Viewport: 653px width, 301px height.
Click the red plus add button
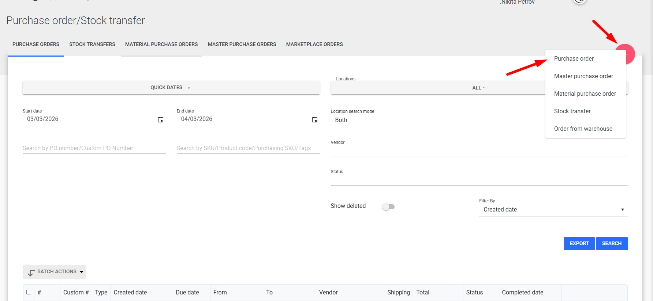click(x=630, y=53)
